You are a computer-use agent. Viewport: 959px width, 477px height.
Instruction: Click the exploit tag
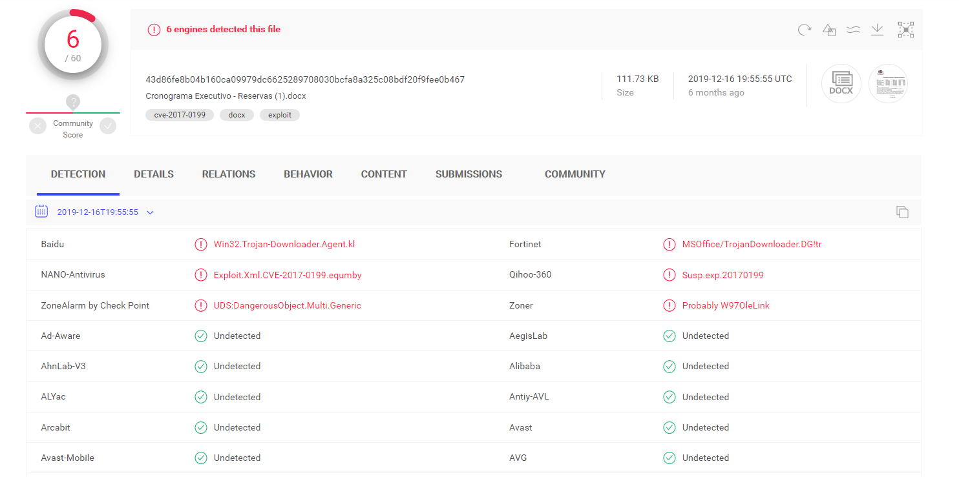click(280, 115)
